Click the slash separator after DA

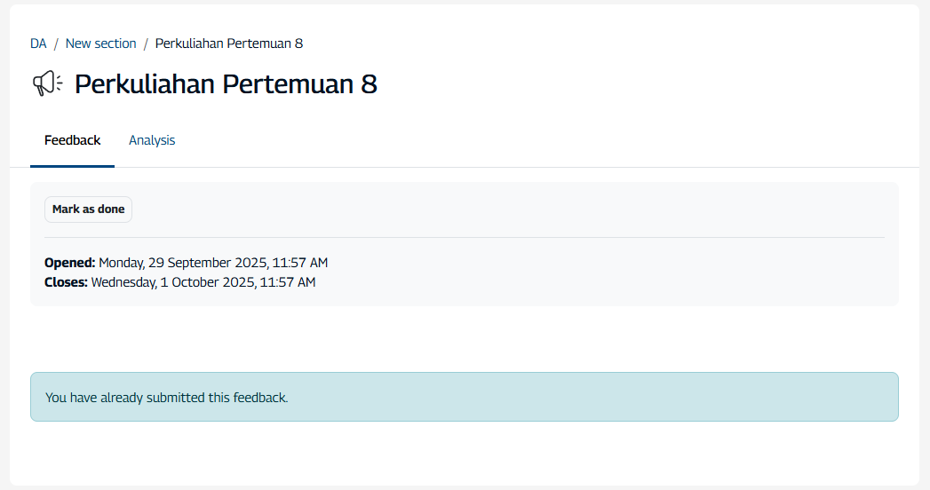[x=56, y=43]
